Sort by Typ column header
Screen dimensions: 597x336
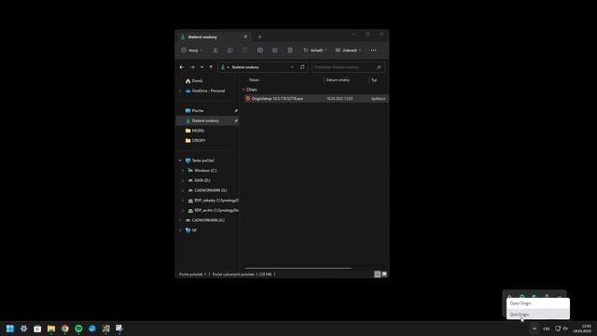(x=374, y=80)
